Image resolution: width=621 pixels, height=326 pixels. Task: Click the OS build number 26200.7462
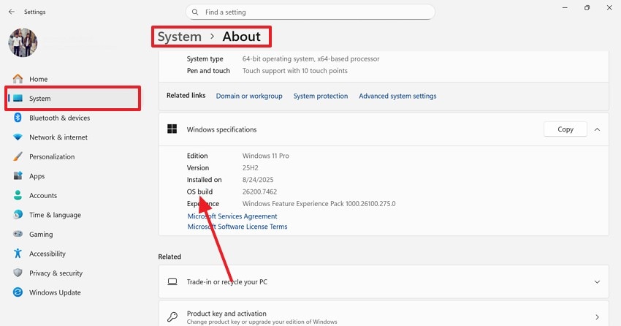(259, 192)
